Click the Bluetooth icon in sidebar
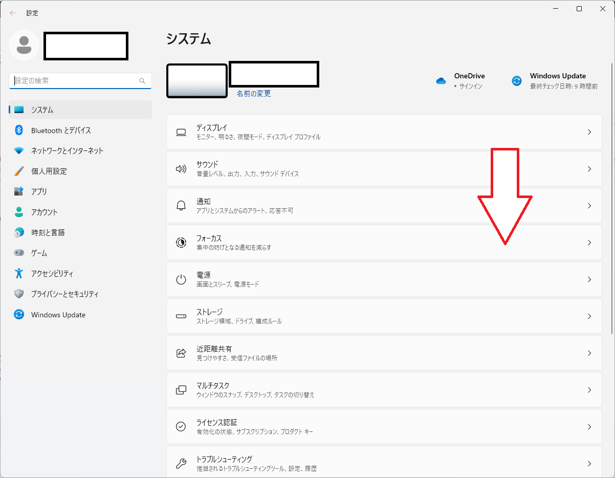Screen dimensions: 615x478 (19, 131)
